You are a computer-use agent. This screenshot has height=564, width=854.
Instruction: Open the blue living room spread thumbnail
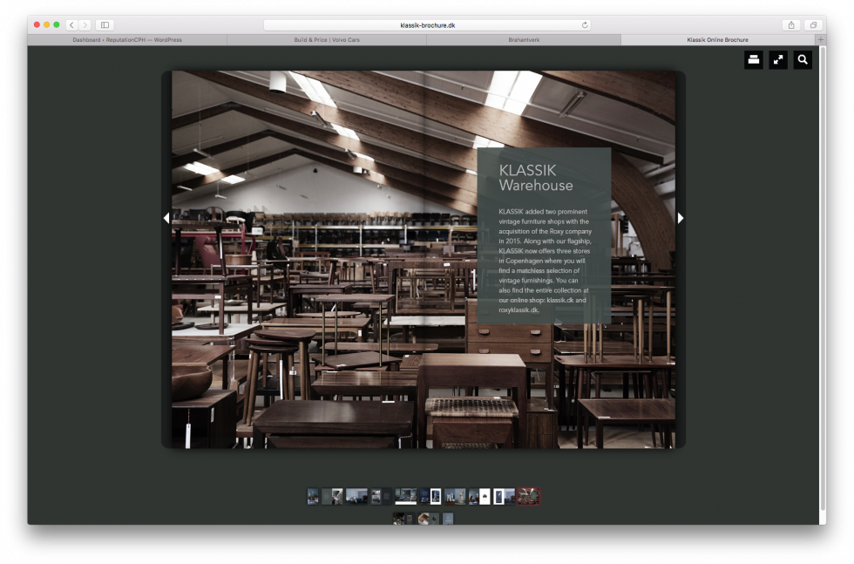[x=356, y=496]
